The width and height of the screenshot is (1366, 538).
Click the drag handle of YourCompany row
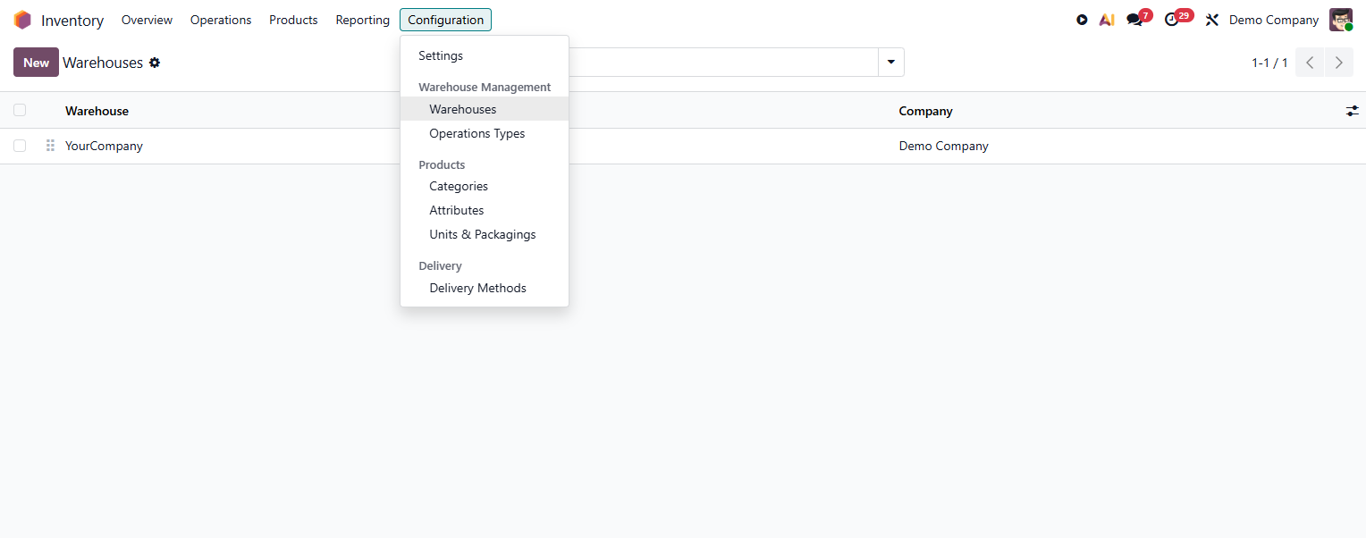[50, 146]
